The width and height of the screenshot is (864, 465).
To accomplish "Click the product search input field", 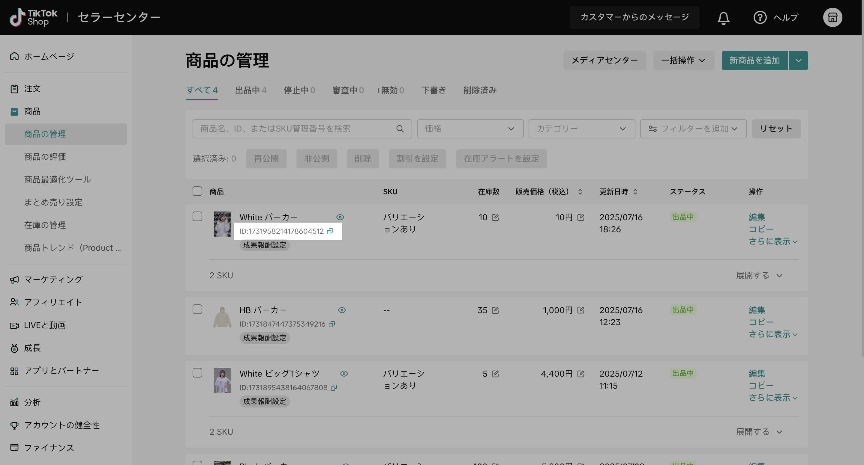I will tap(295, 129).
